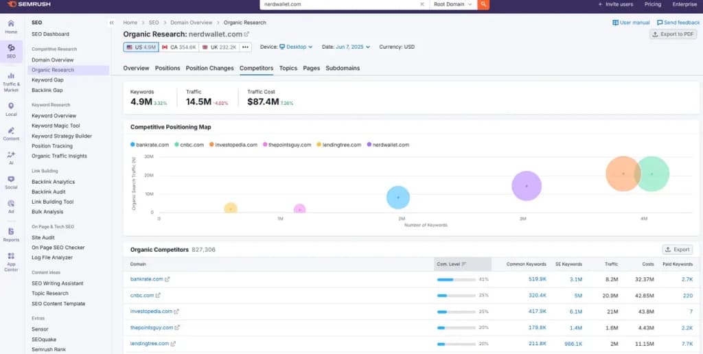703x354 pixels.
Task: Collapse the SEO sidebar panel
Action: (x=112, y=23)
